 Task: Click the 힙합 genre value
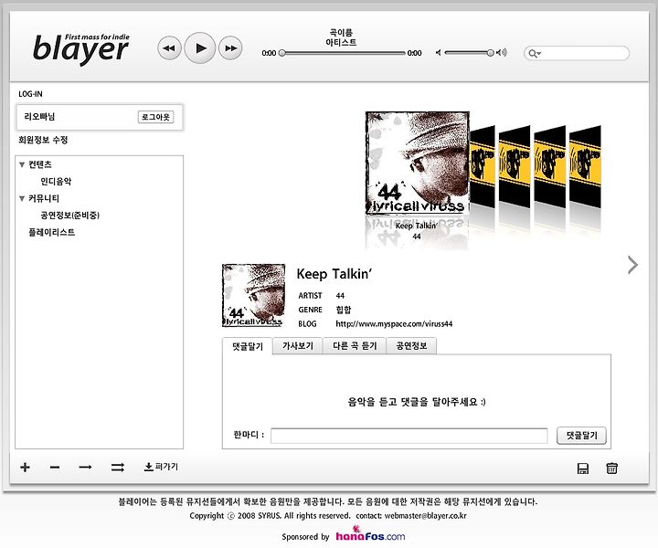[x=344, y=310]
